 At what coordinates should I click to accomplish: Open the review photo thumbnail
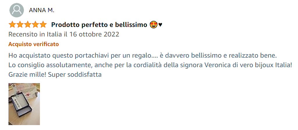[24, 104]
